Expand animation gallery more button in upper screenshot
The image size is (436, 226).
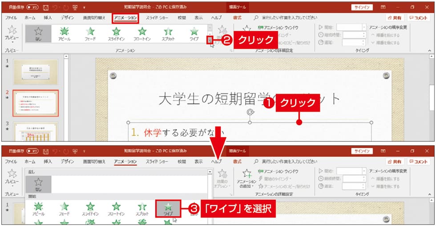pos(210,40)
